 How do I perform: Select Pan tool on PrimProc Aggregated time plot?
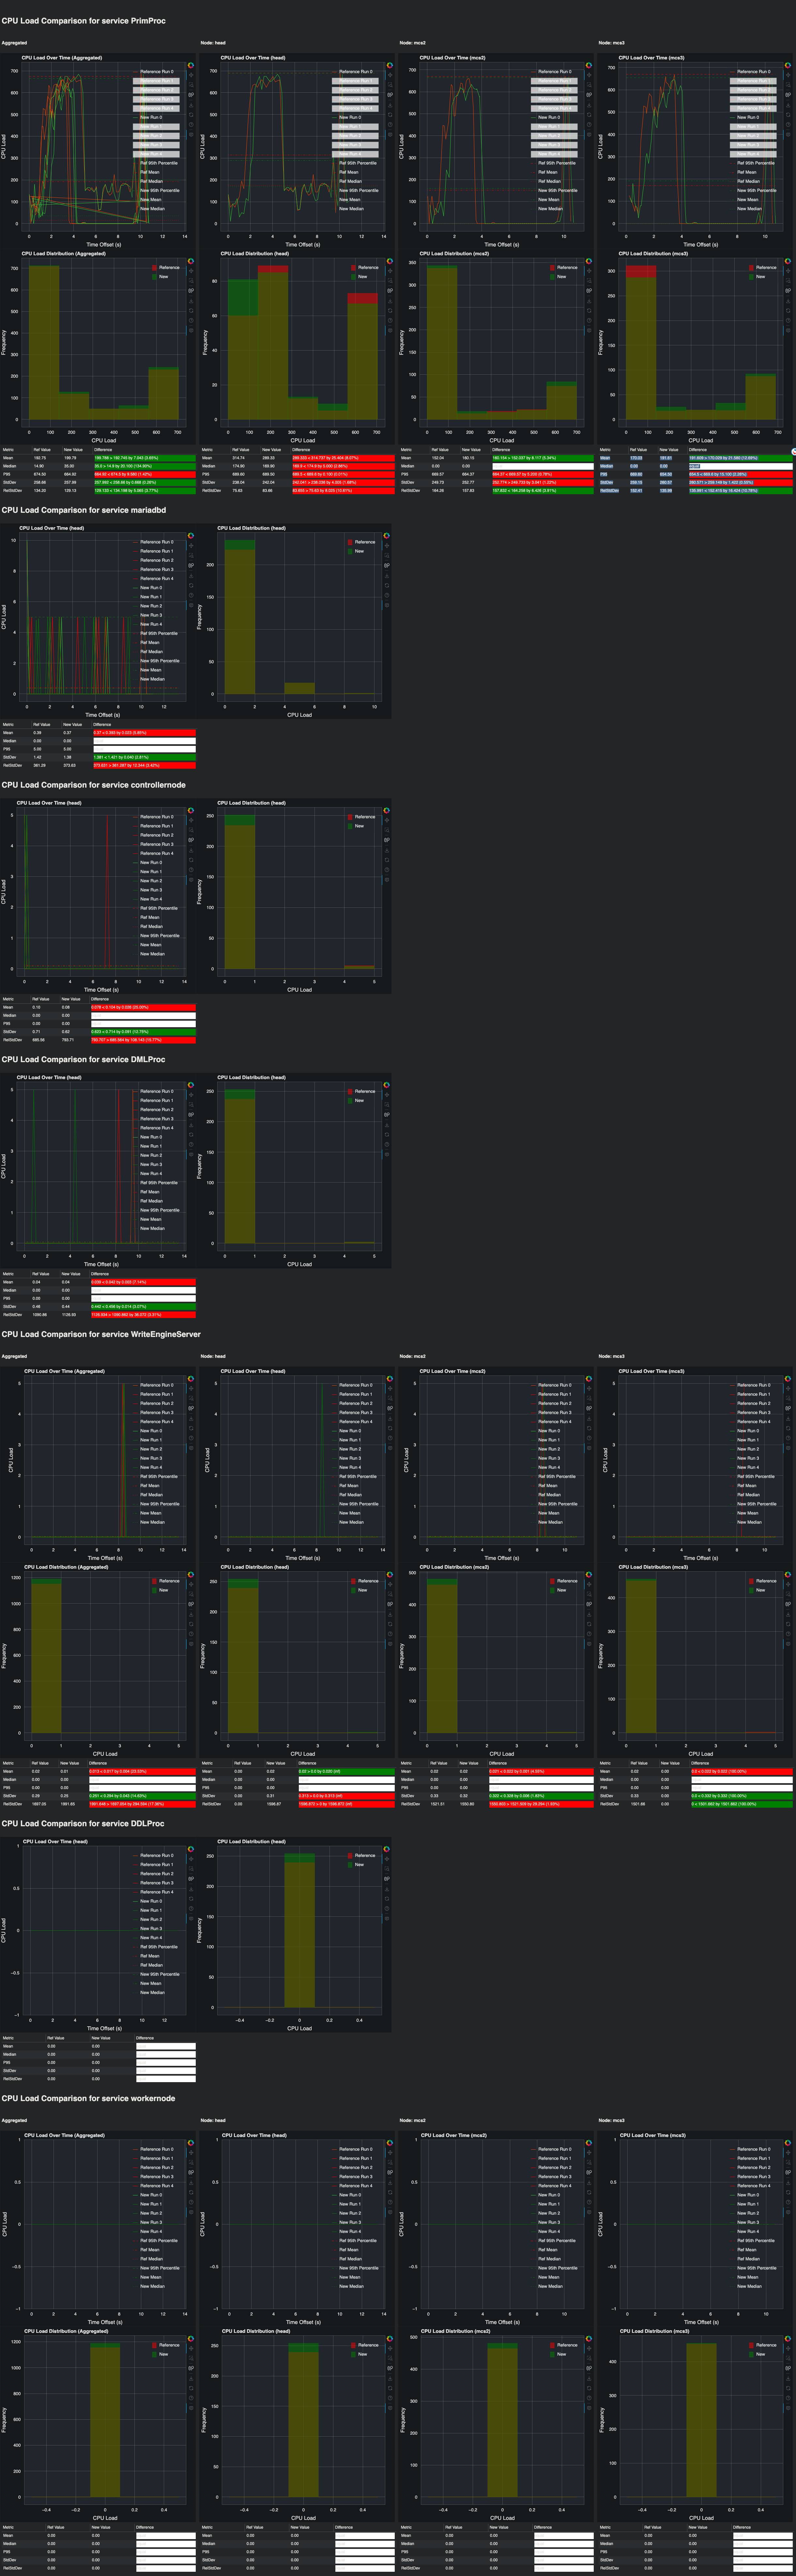pyautogui.click(x=191, y=75)
